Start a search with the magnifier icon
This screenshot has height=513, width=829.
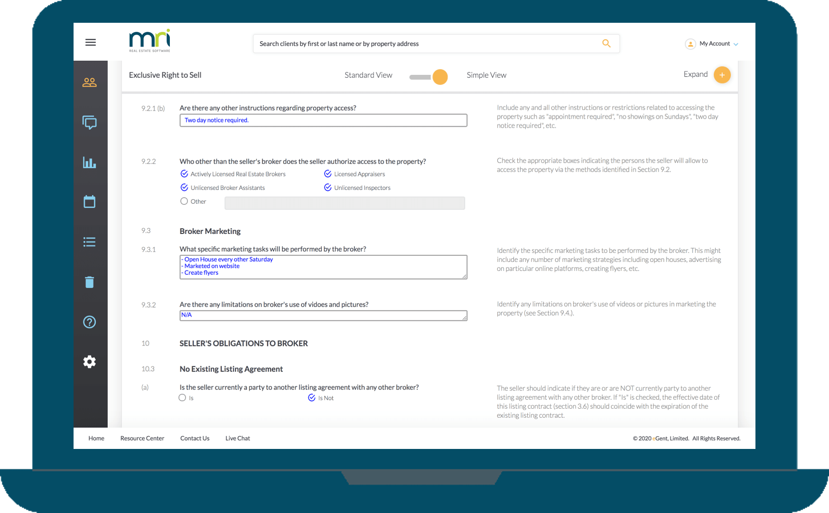(606, 43)
